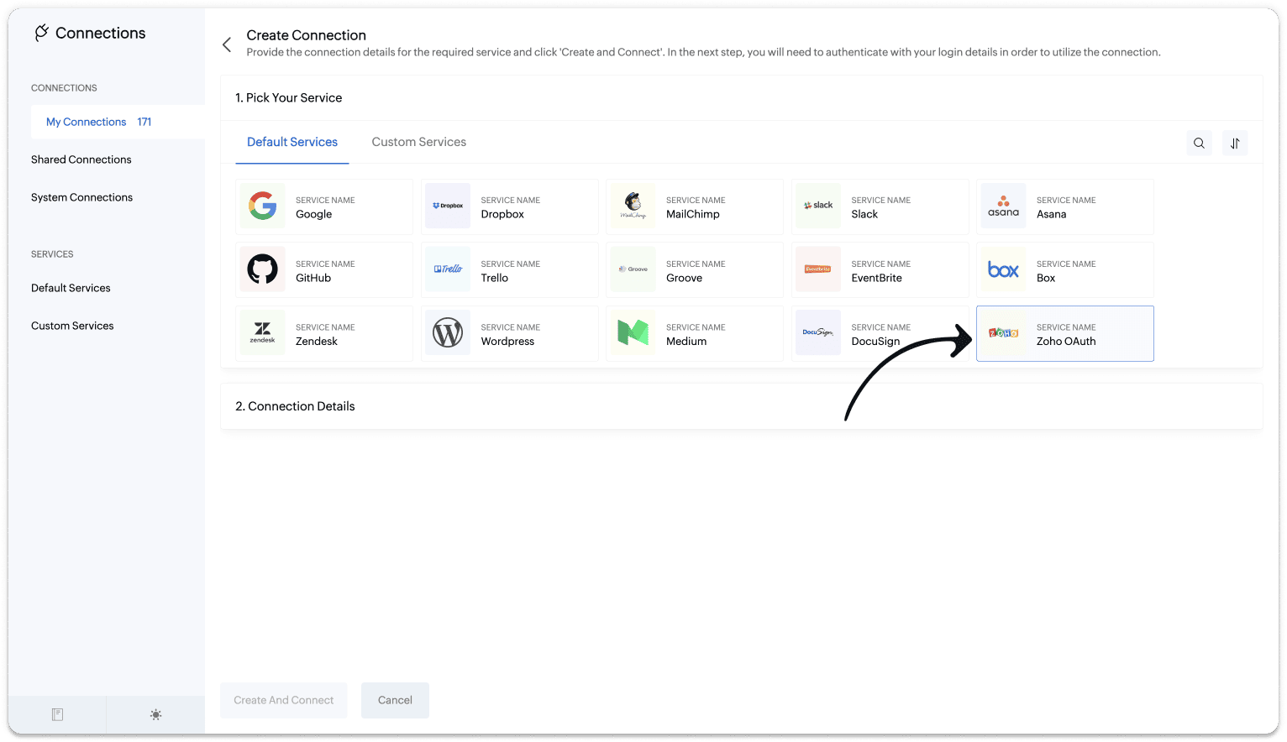
Task: Select the GitHub octocat logo
Action: click(x=262, y=269)
